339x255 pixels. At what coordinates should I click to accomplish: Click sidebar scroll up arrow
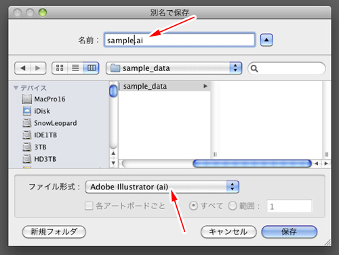[113, 154]
